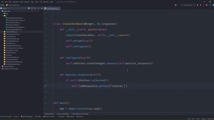Click the green Run button
This screenshot has height=120, width=214.
[x=198, y=5]
